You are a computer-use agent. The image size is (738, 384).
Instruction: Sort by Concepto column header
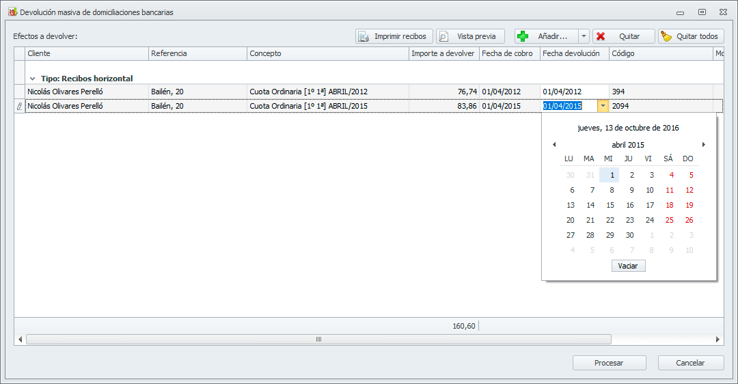[327, 54]
